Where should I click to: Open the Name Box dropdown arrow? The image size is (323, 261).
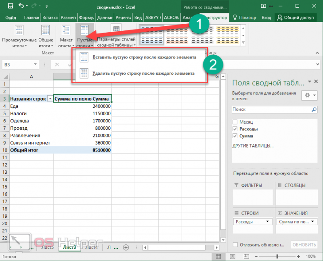(x=35, y=64)
